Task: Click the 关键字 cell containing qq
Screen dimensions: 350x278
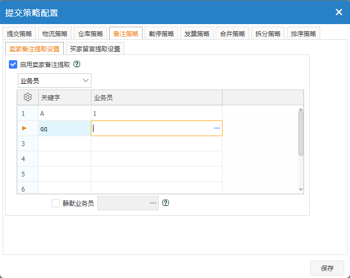Action: click(65, 128)
